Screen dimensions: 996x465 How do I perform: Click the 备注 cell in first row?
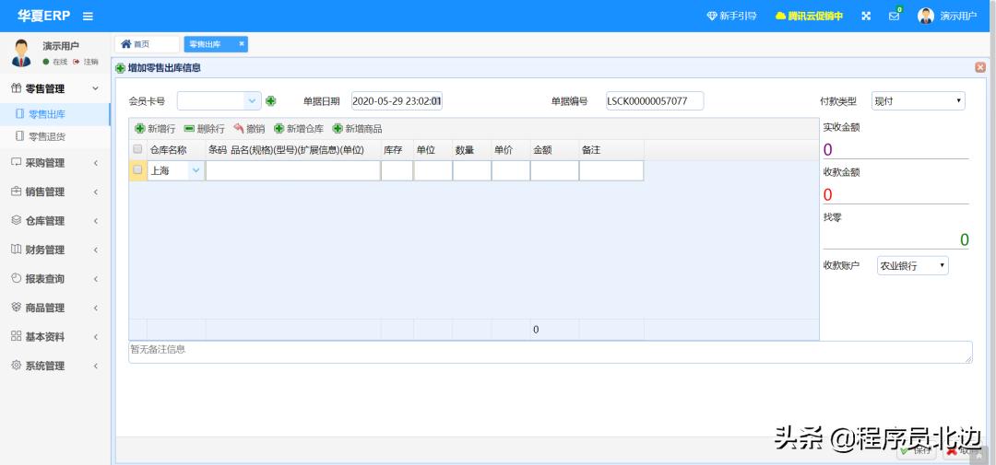[611, 170]
